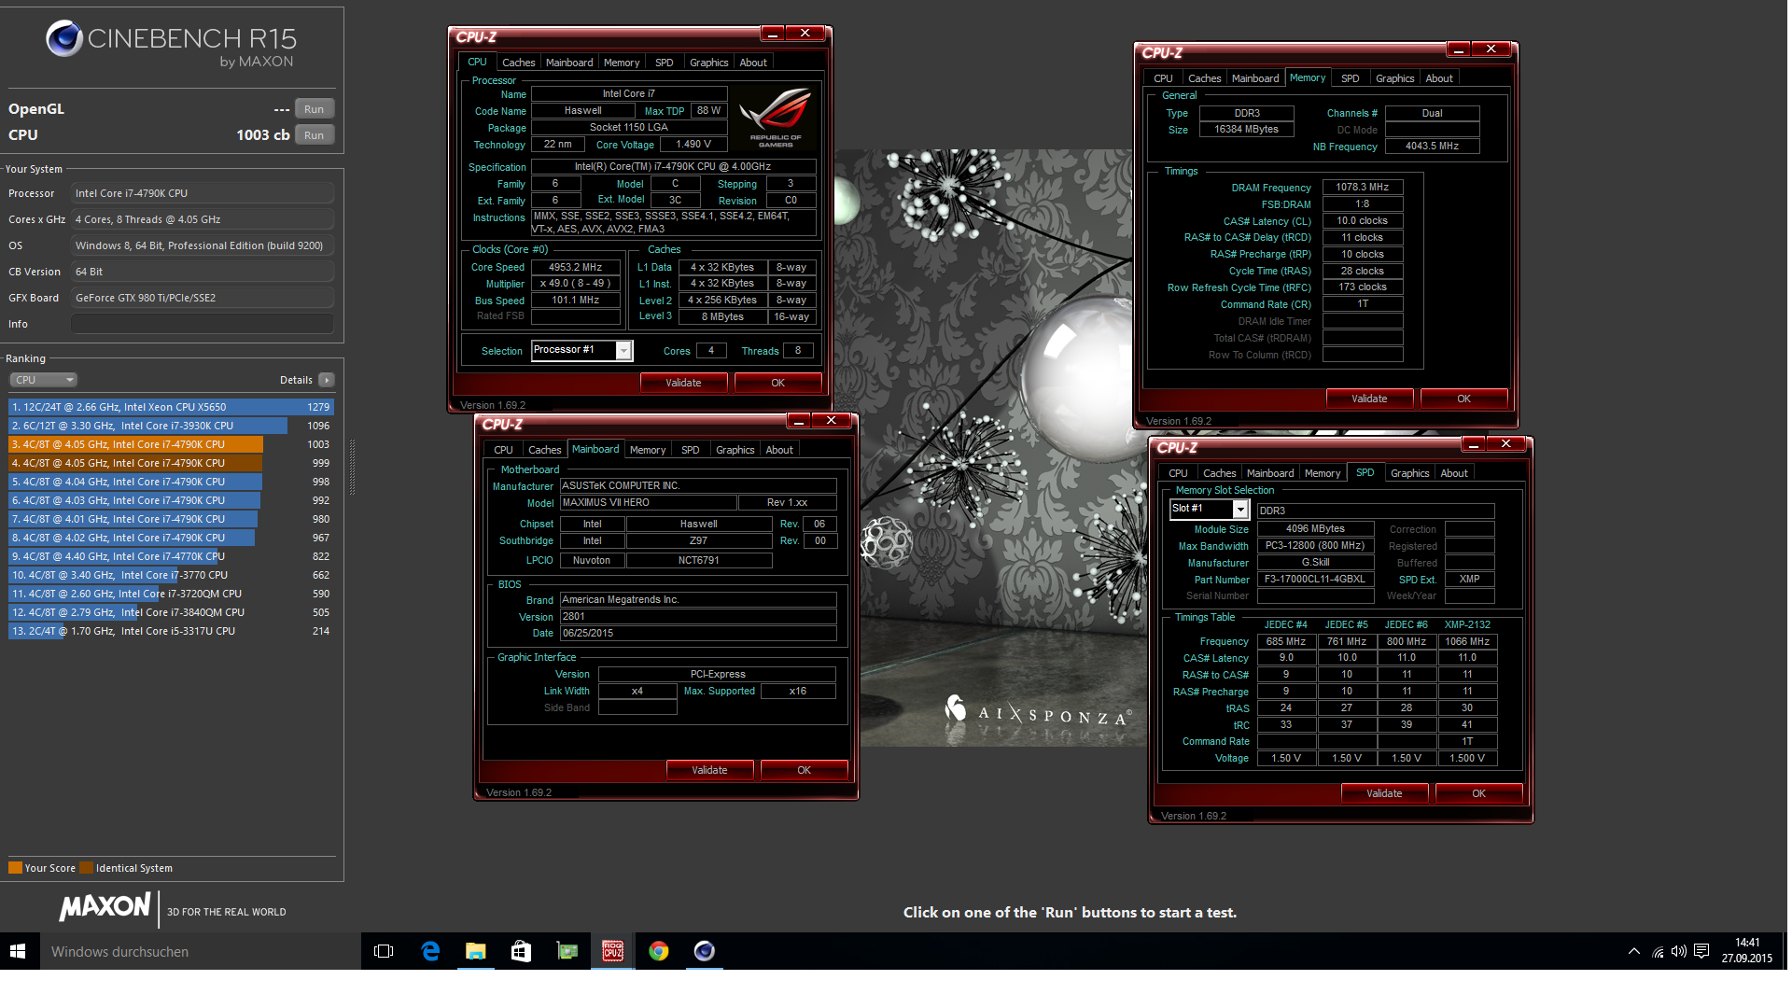This screenshot has width=1792, height=1008.
Task: Select Xeon X5650 ranking row
Action: tap(171, 407)
